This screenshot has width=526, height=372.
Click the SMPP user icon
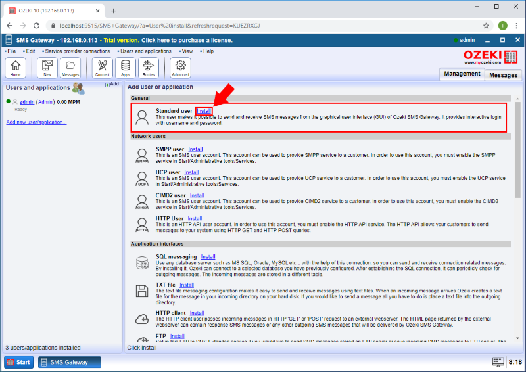[x=142, y=156]
